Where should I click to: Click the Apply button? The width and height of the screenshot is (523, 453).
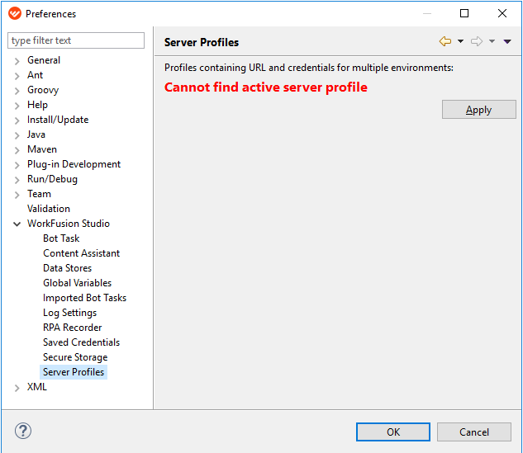click(x=479, y=110)
